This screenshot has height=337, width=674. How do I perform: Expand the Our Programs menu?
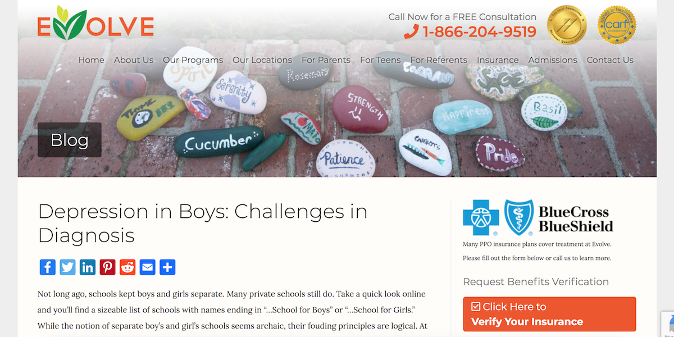193,60
